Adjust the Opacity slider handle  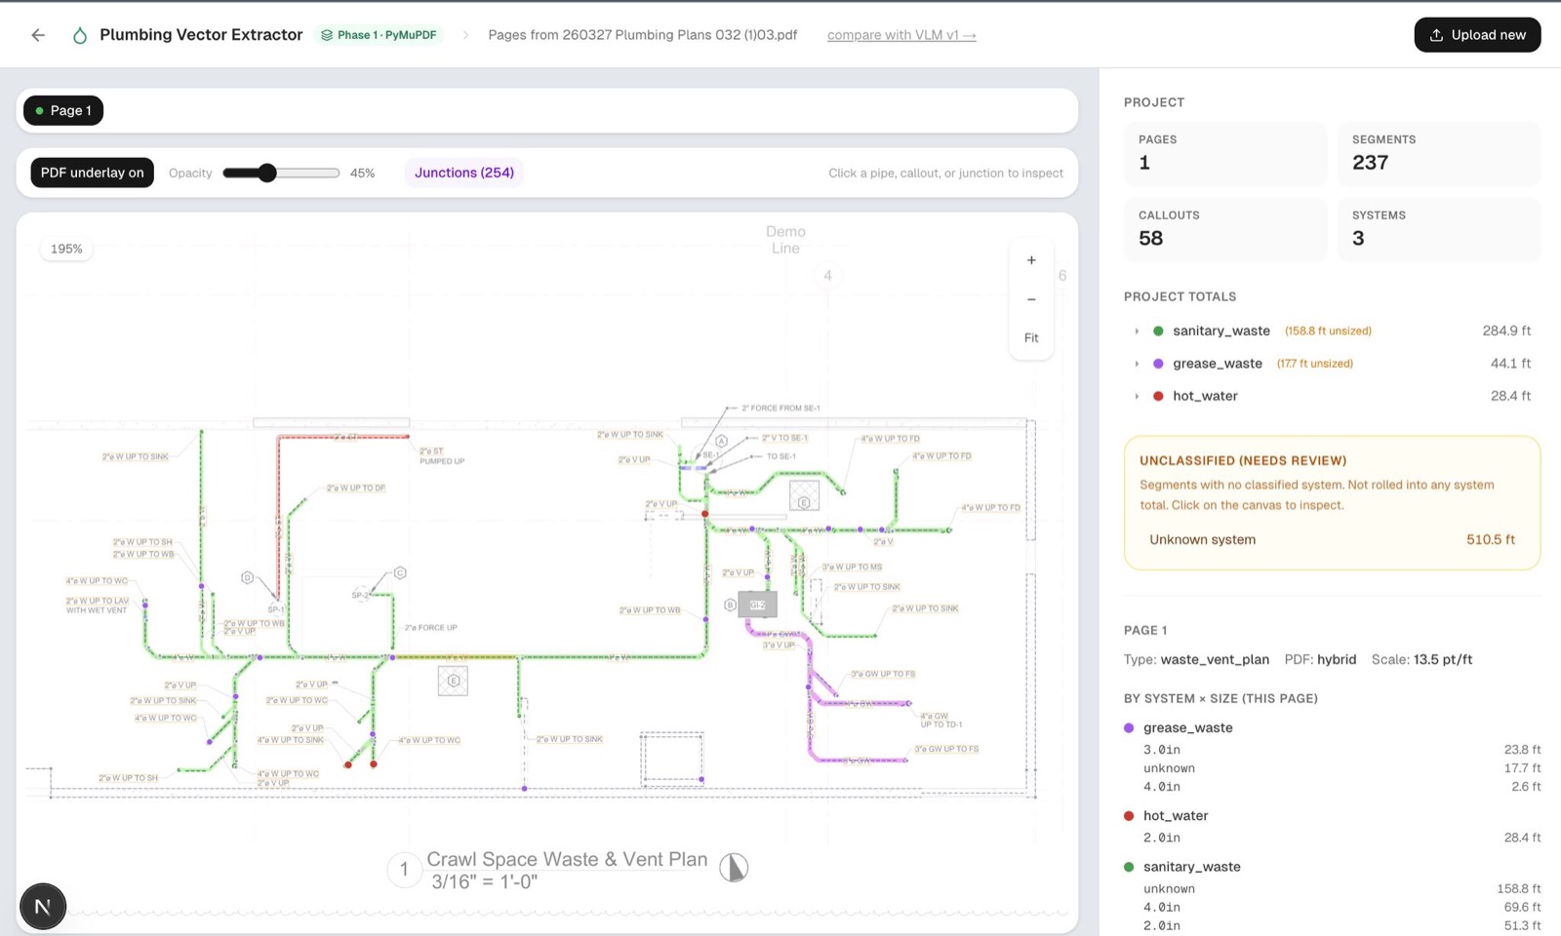click(x=267, y=173)
